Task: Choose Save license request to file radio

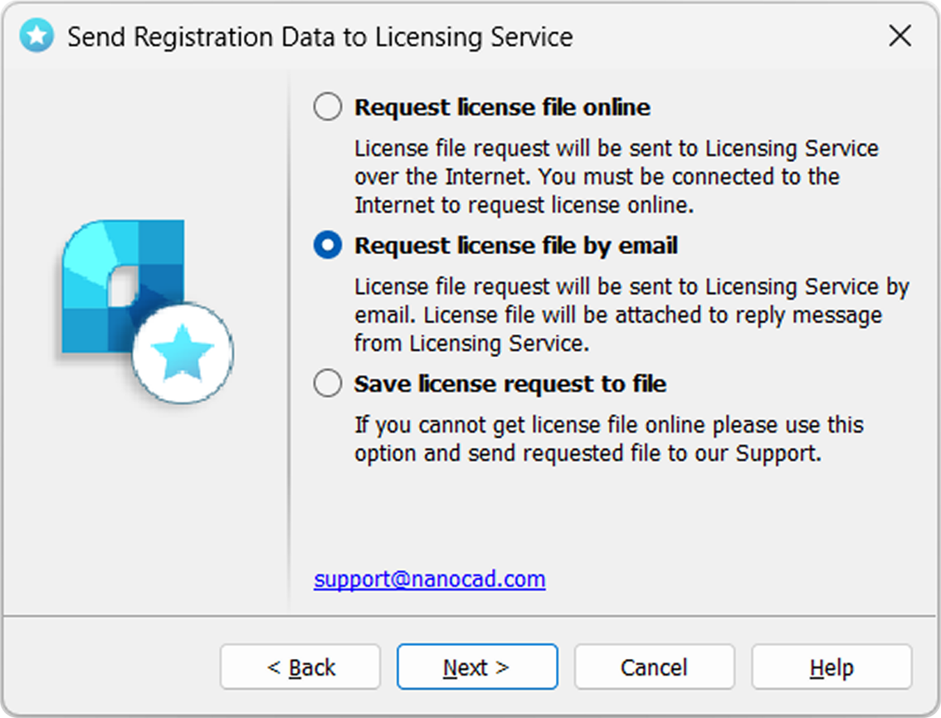Action: 328,383
